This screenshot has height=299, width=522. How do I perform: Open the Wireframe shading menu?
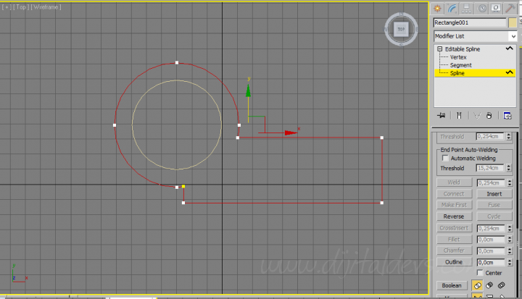(46, 7)
